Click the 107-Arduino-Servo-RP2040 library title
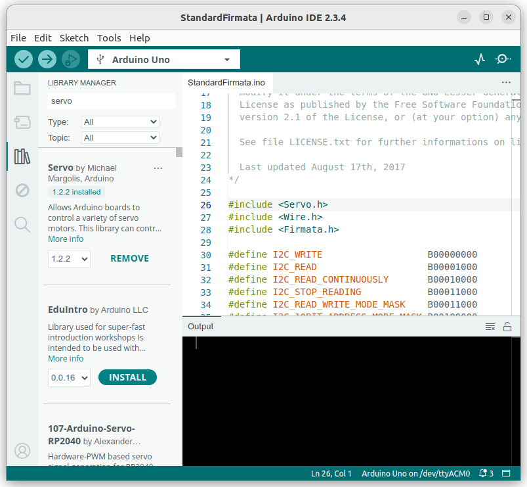 pos(91,434)
